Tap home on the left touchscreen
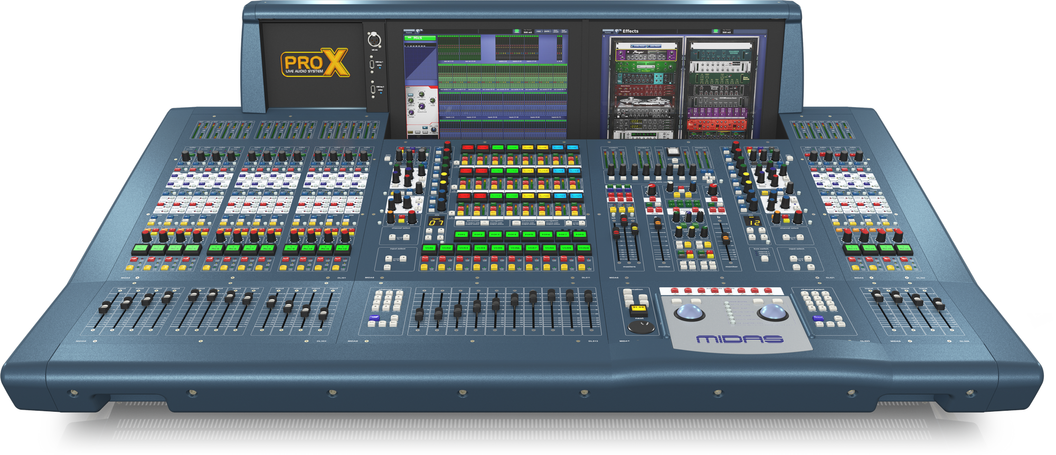The image size is (1056, 455). 409,32
